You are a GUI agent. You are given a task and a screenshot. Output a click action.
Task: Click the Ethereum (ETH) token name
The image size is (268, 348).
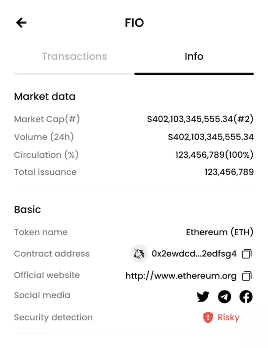coord(219,232)
